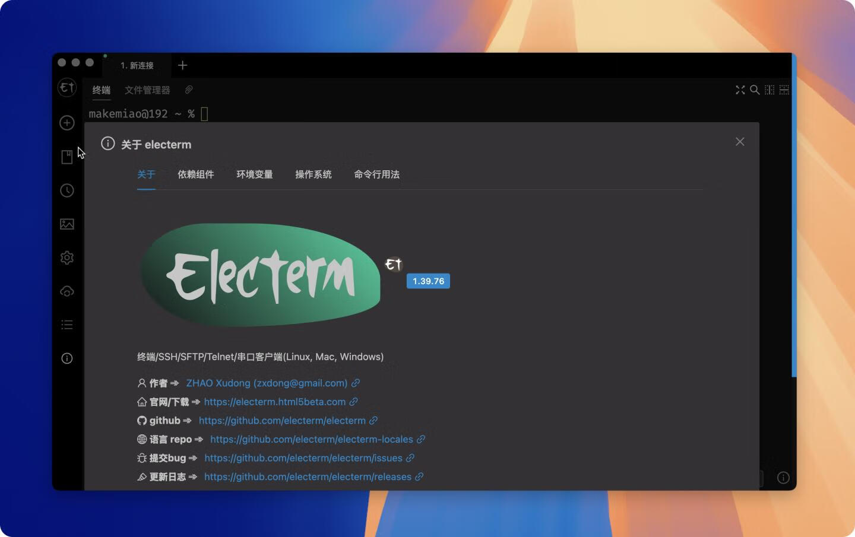Show connection history via the clock icon
Screen dimensions: 855x537
click(67, 190)
